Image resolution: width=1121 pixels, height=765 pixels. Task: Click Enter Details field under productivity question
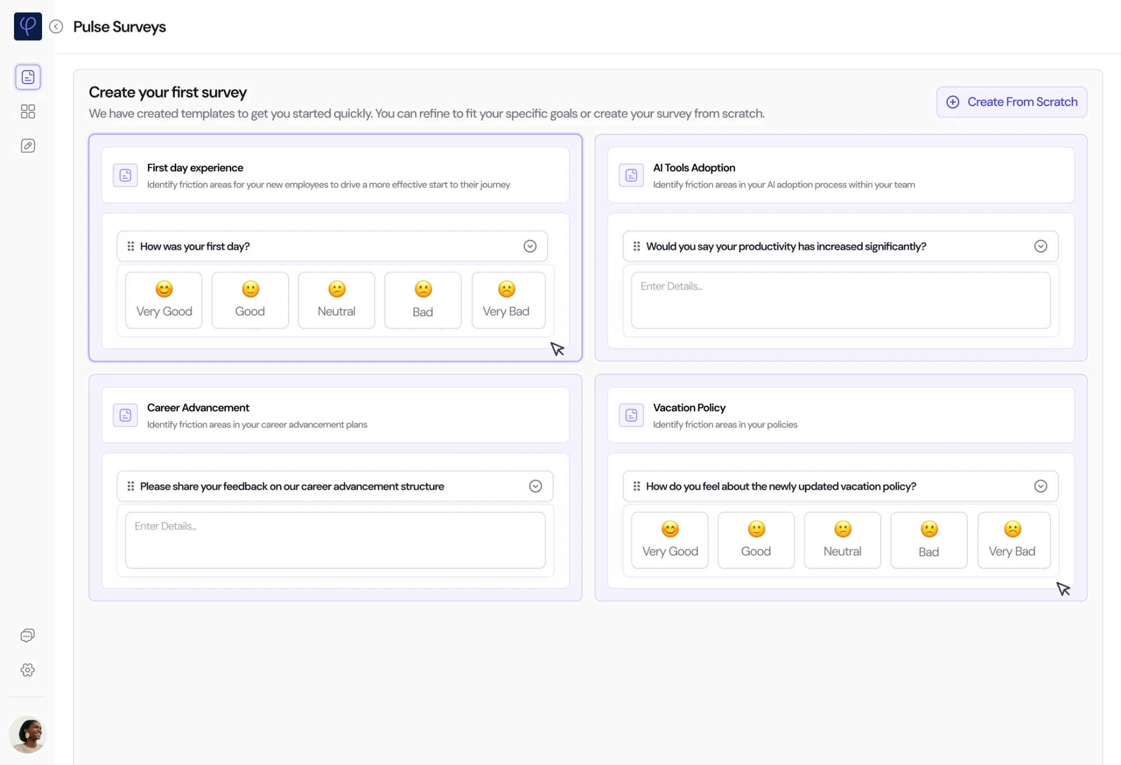(841, 300)
